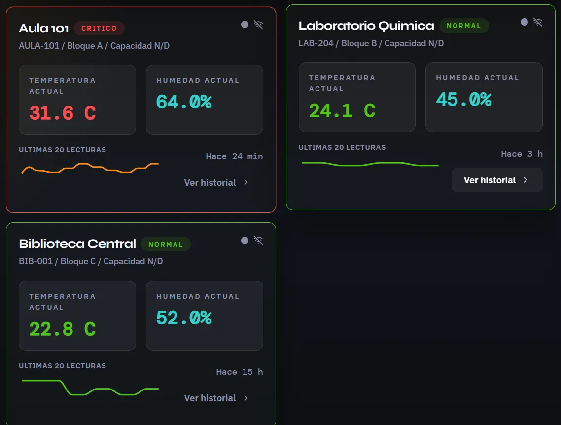Click HUMEDAD ACTUAL label in Aula 101
This screenshot has height=425, width=561.
(x=198, y=80)
